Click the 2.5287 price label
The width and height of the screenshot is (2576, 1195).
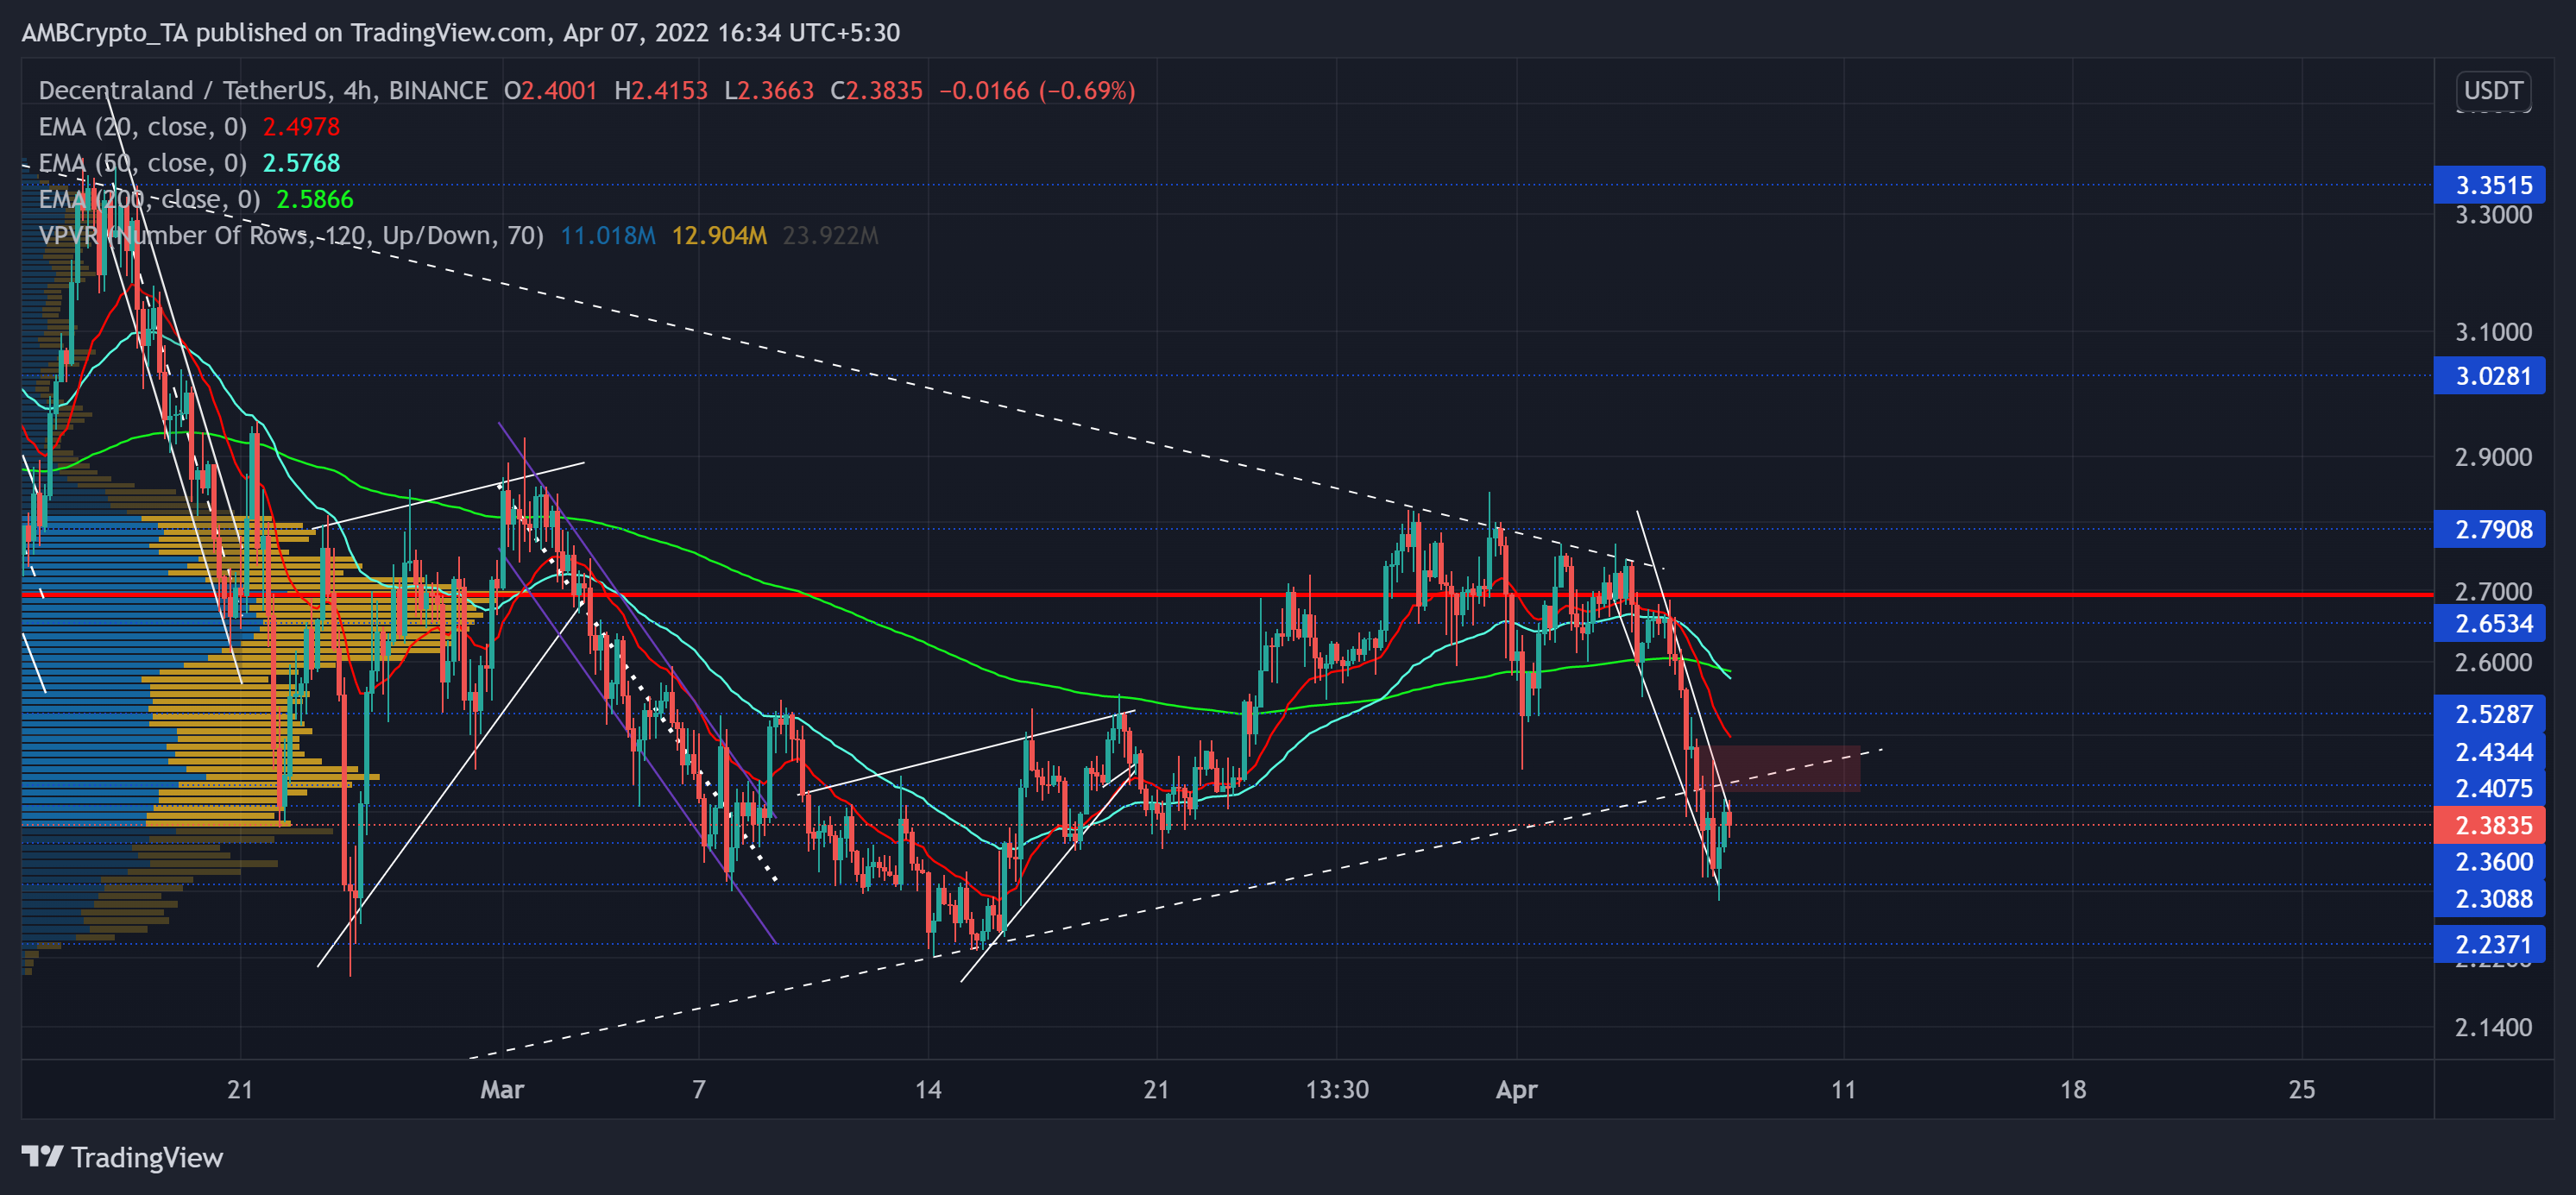tap(2489, 714)
